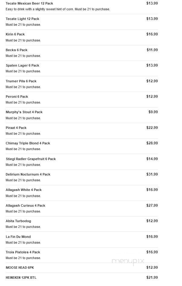Choose Piraat 4 Pack listing
Image resolution: width=182 pixels, height=286 pixels.
(x=81, y=131)
